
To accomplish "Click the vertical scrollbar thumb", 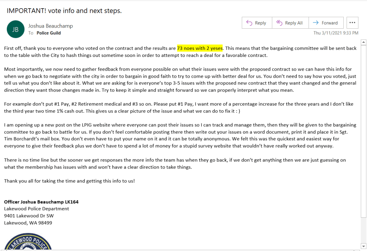I will 364,129.
